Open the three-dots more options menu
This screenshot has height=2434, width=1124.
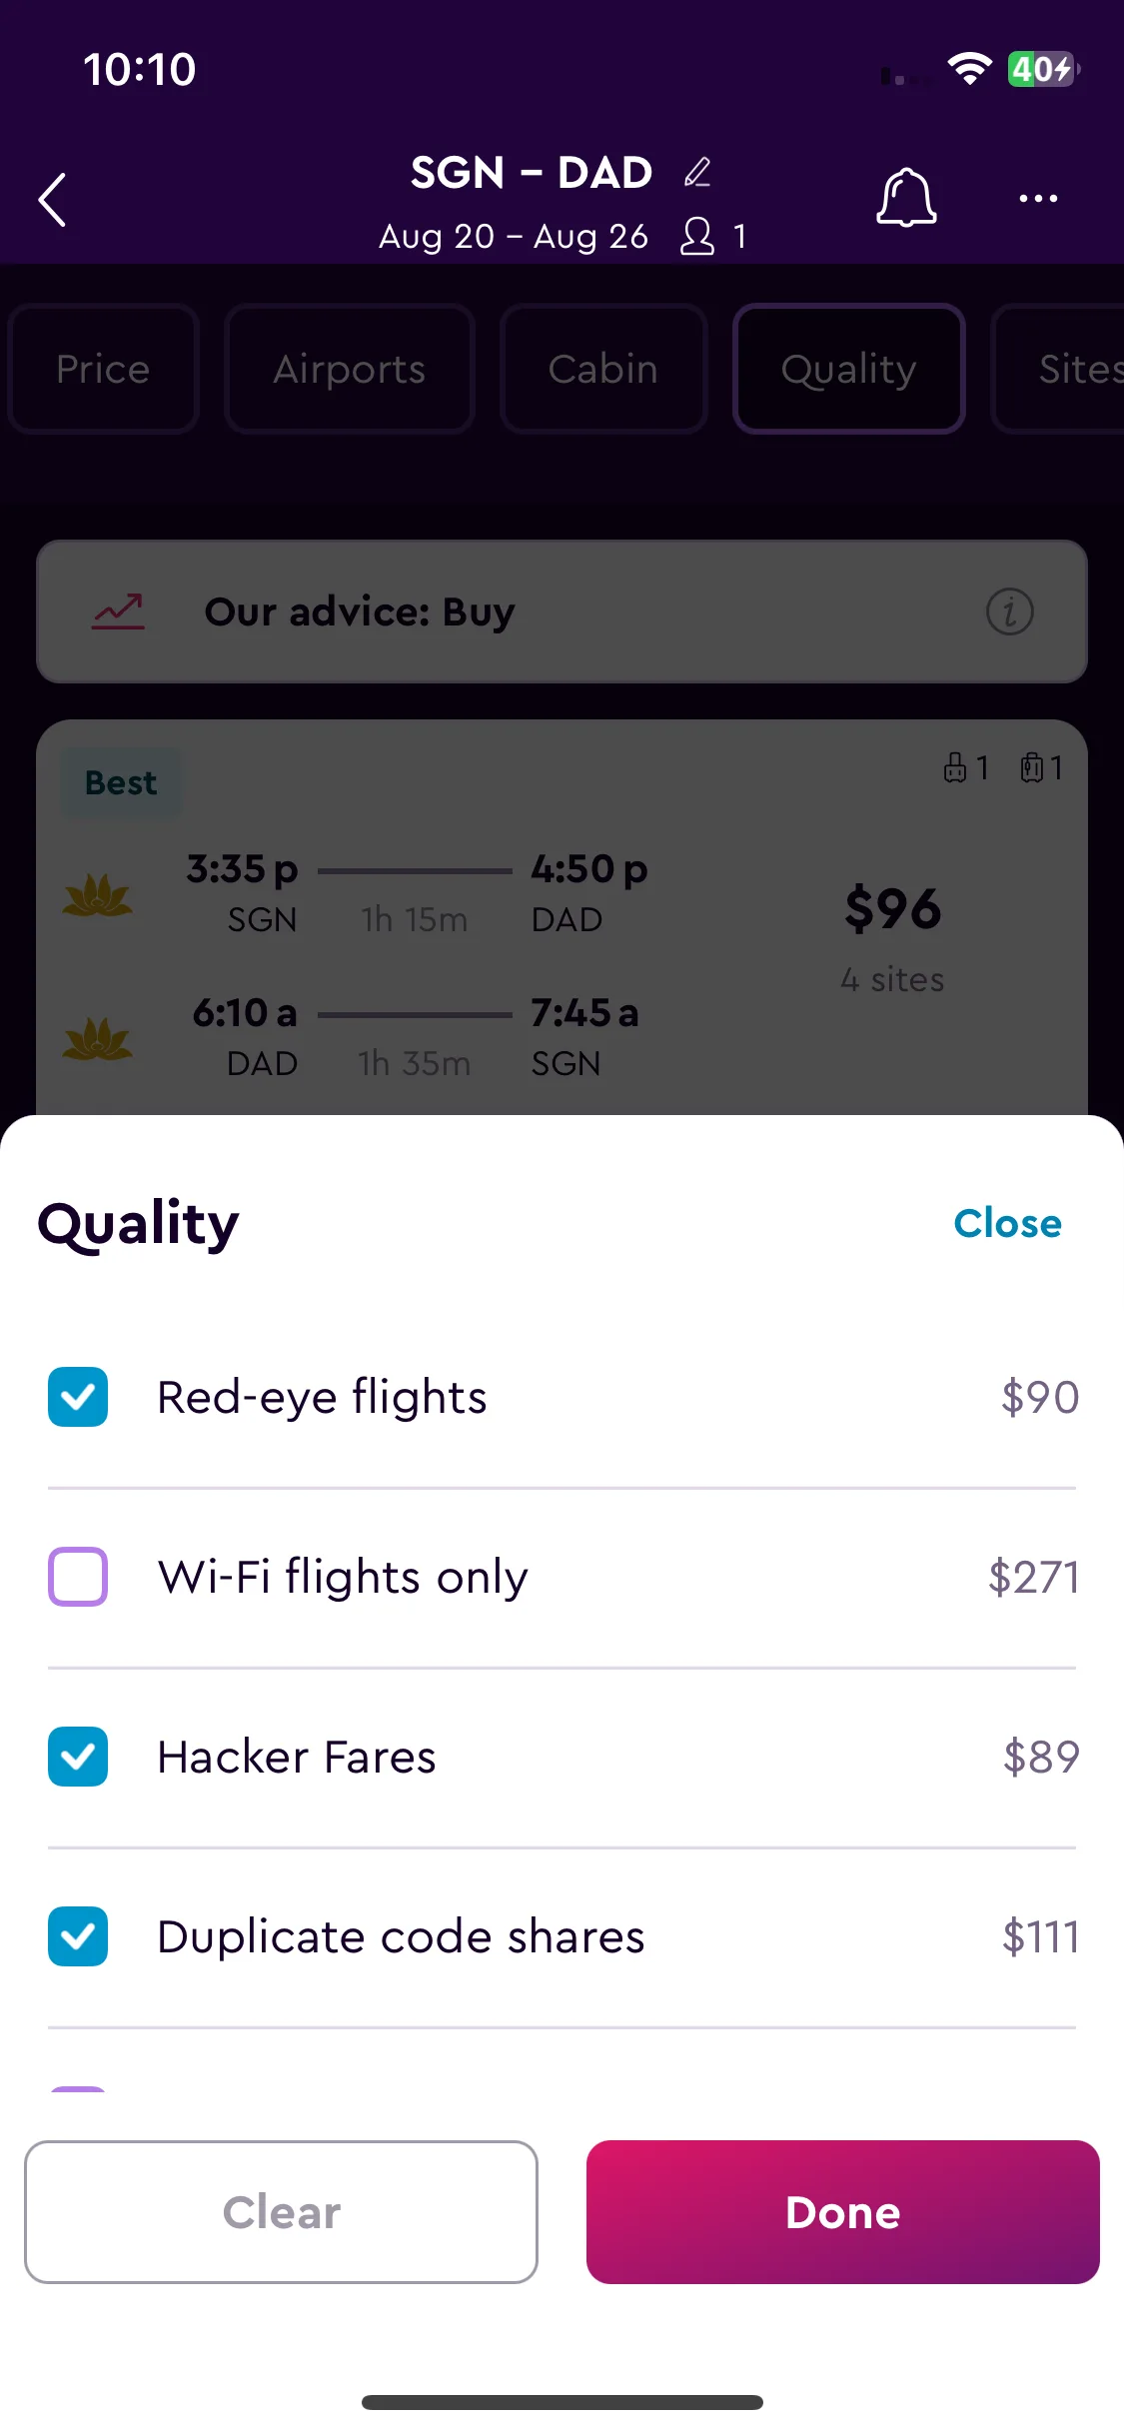click(1038, 199)
